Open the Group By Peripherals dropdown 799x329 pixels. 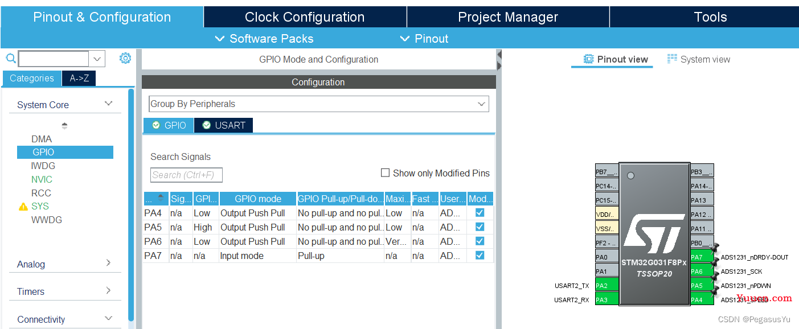coord(318,104)
